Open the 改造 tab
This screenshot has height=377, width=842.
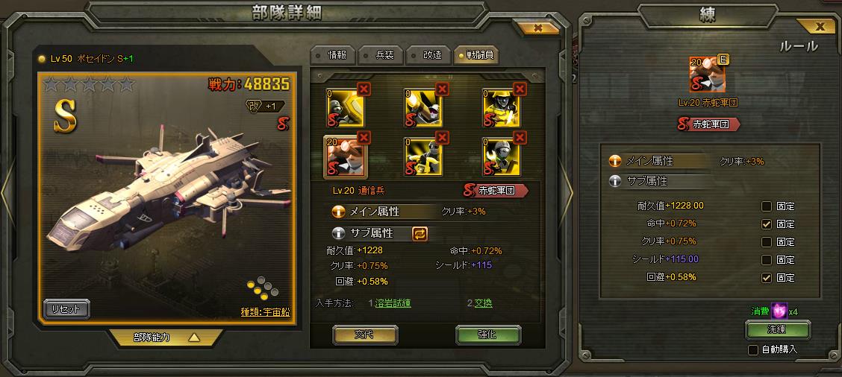coord(428,55)
